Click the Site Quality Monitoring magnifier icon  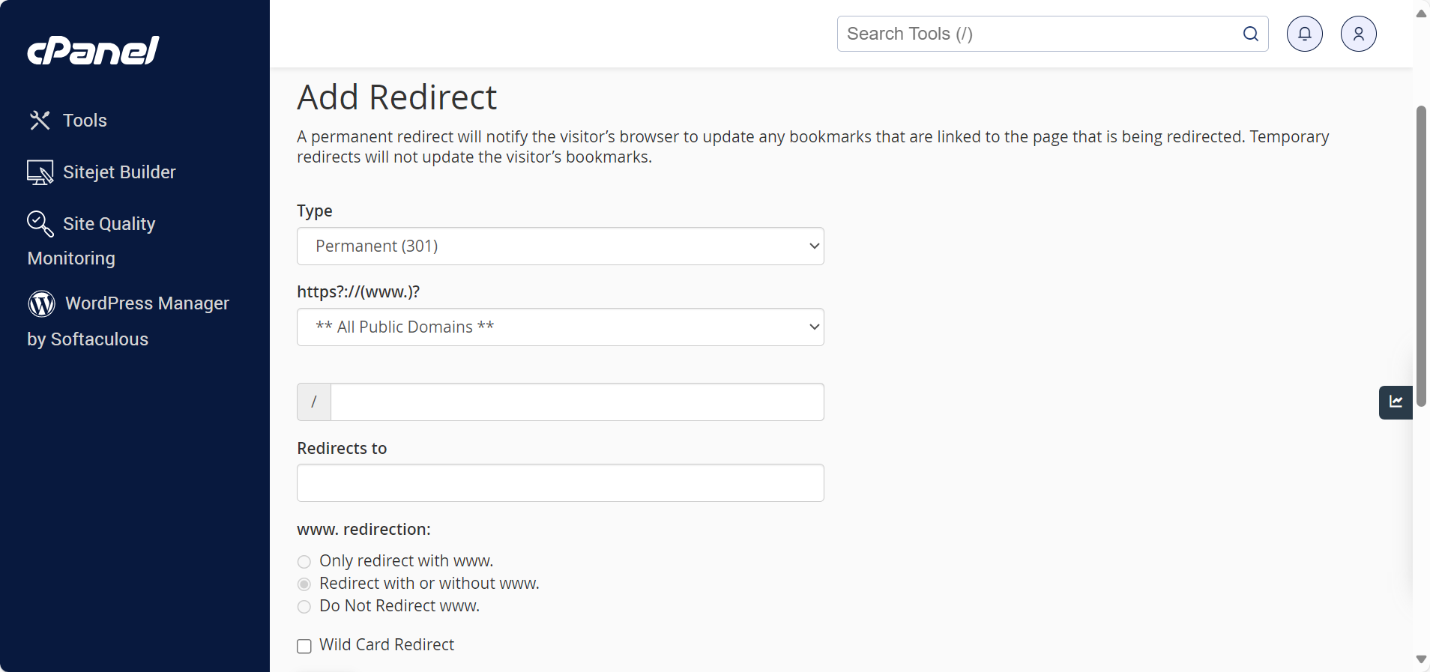click(x=40, y=223)
